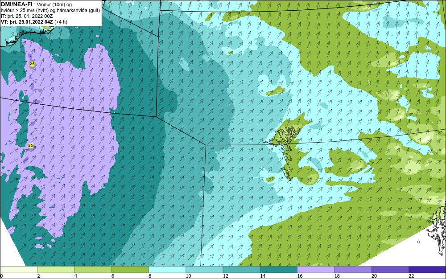This screenshot has height=279, width=446.
Task: Select the 16–18 m/s lavender legend color
Action: pyautogui.click(x=316, y=270)
